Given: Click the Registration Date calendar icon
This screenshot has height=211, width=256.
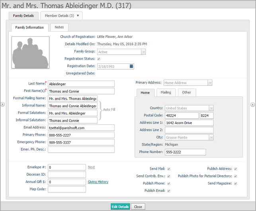Looking at the screenshot, I should [132, 66].
